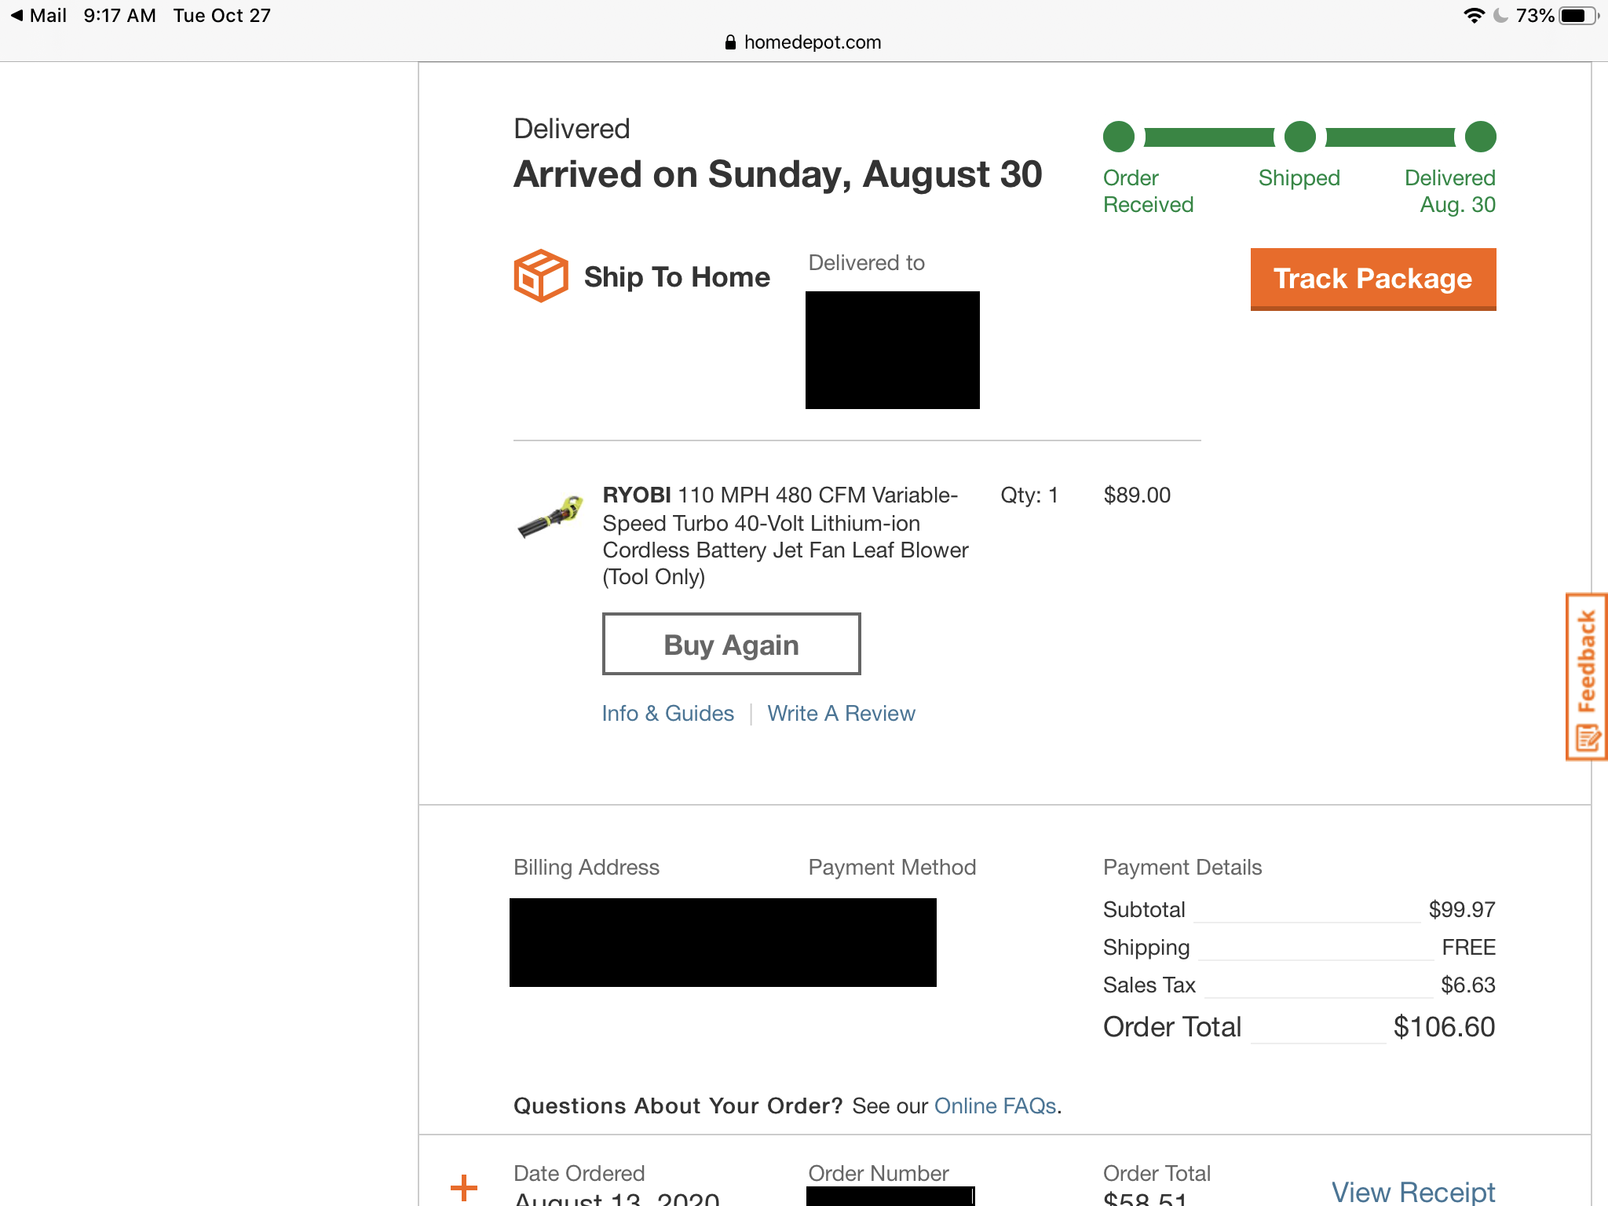This screenshot has width=1608, height=1206.
Task: Click the RYOBI leaf blower thumbnail
Action: [550, 516]
